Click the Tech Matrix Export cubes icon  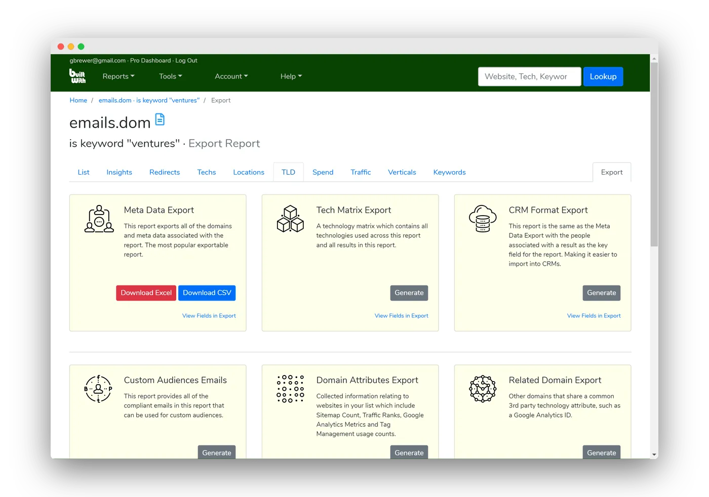pos(290,219)
